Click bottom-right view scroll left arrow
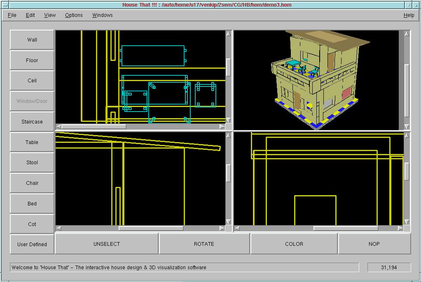 point(237,228)
